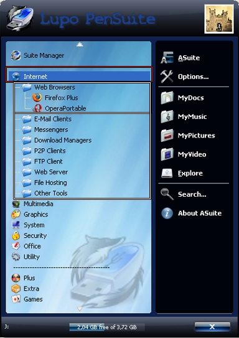This screenshot has height=338, width=239.
Task: Click the System monitor icon
Action: 16,225
